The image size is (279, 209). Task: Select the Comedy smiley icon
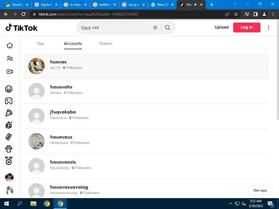[x=9, y=89]
